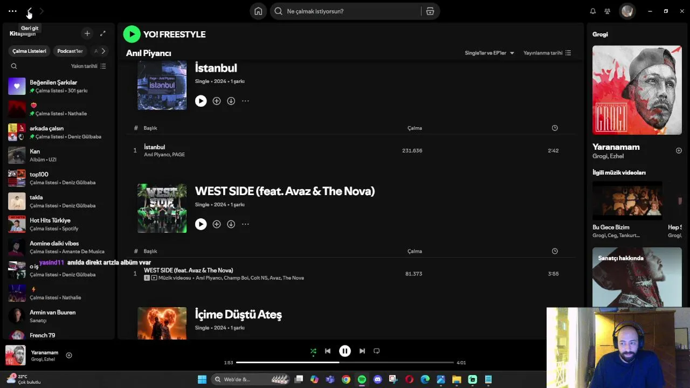Screen dimensions: 690x388
Task: Go to Spotify home
Action: (x=258, y=11)
